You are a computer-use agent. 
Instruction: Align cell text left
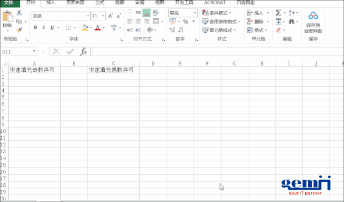point(130,21)
